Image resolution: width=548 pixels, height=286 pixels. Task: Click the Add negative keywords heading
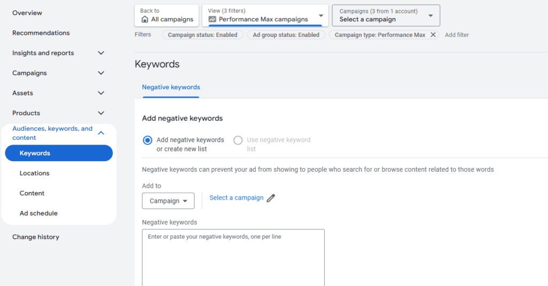click(x=182, y=118)
